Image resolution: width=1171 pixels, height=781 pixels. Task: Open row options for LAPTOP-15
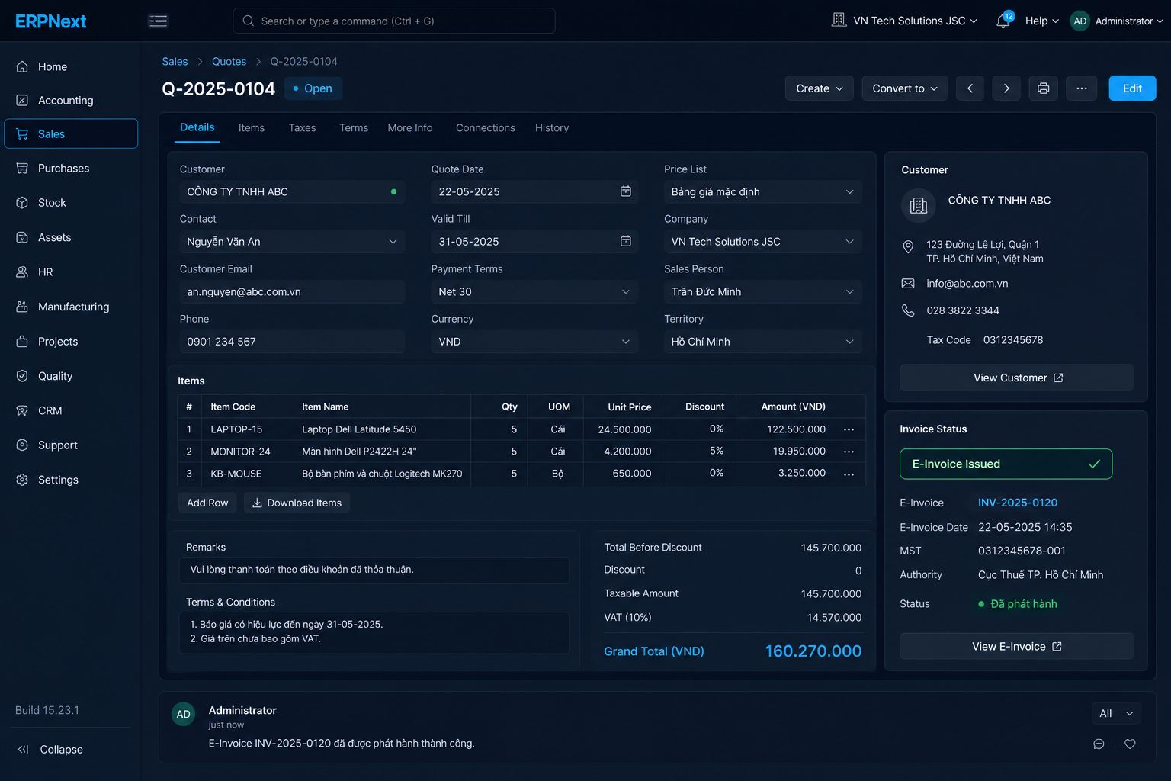[x=849, y=429]
